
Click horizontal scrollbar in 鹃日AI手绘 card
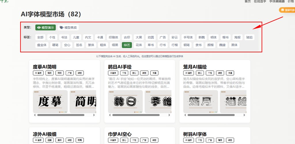(x=136, y=115)
